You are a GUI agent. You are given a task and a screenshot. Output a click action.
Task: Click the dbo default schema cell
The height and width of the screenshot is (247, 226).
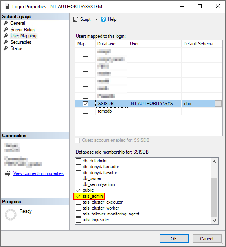click(x=198, y=104)
